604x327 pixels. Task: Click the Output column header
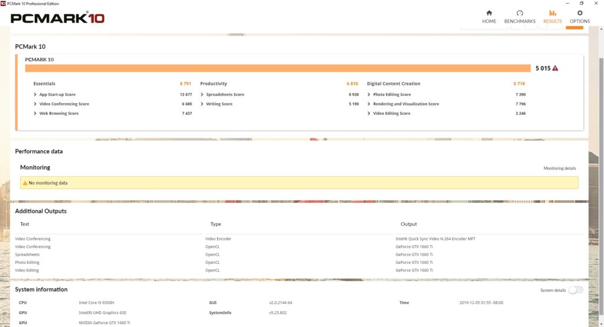(409, 224)
